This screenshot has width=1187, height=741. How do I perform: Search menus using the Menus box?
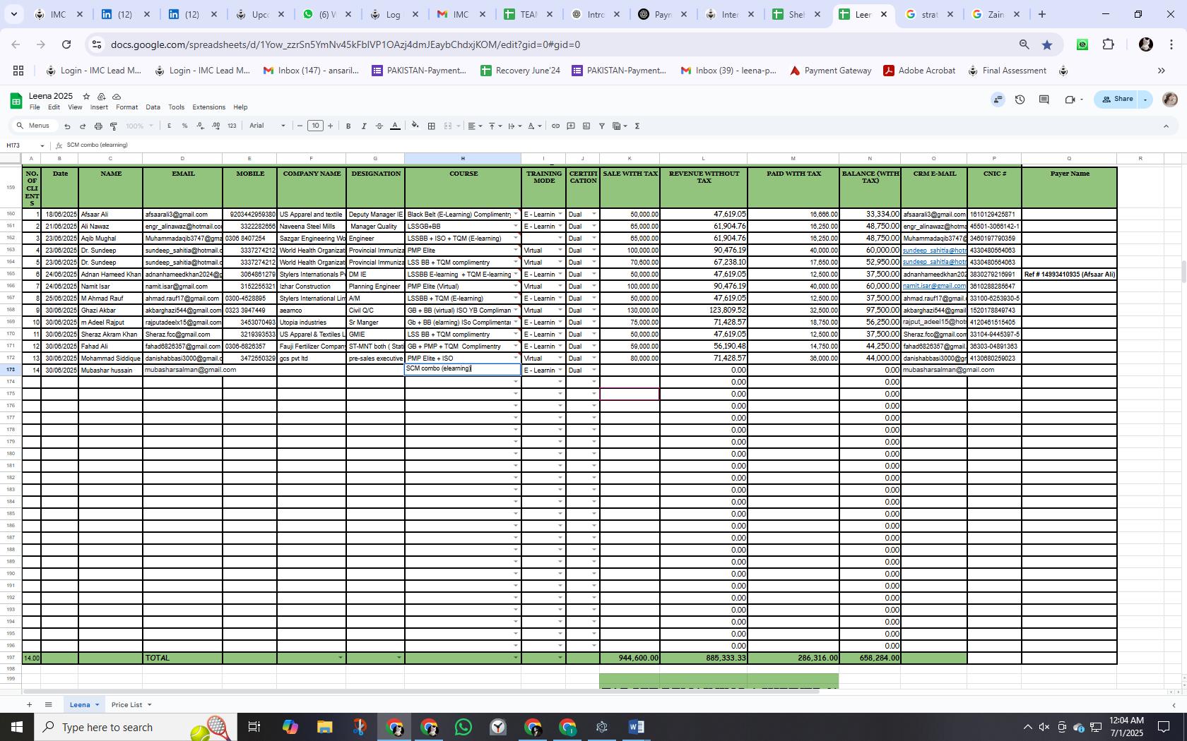click(34, 126)
